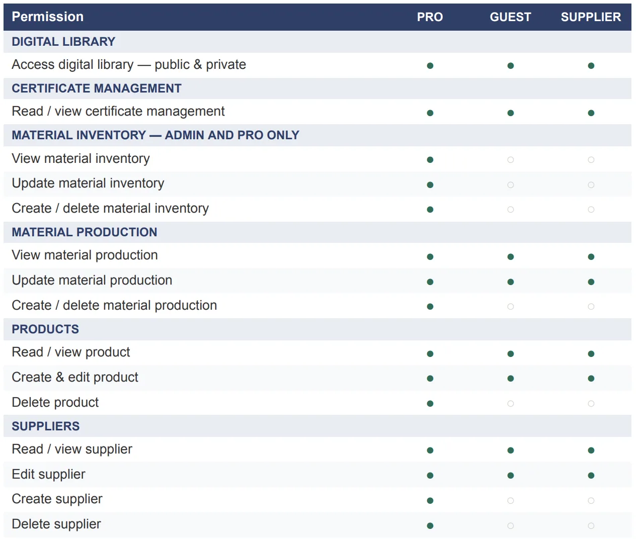Click GUEST empty circle for View material inventory

pos(511,160)
